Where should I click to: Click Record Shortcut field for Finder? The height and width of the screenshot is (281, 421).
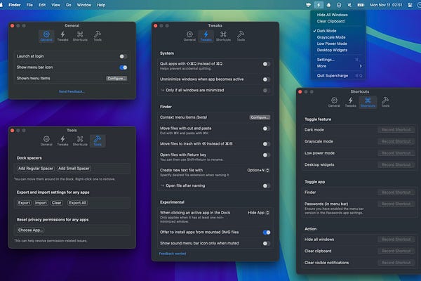[x=396, y=192]
